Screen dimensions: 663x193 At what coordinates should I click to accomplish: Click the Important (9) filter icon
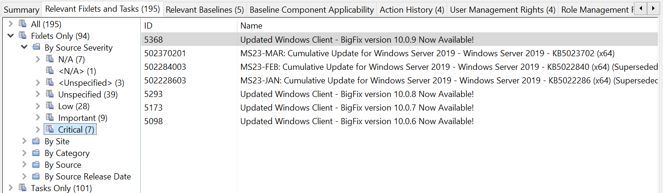click(50, 118)
